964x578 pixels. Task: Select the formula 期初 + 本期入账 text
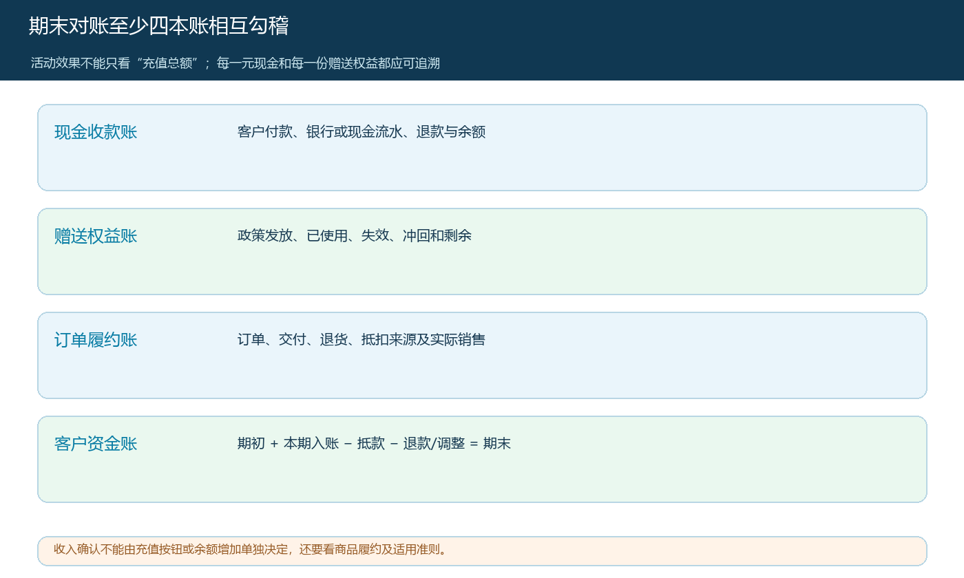pyautogui.click(x=374, y=443)
